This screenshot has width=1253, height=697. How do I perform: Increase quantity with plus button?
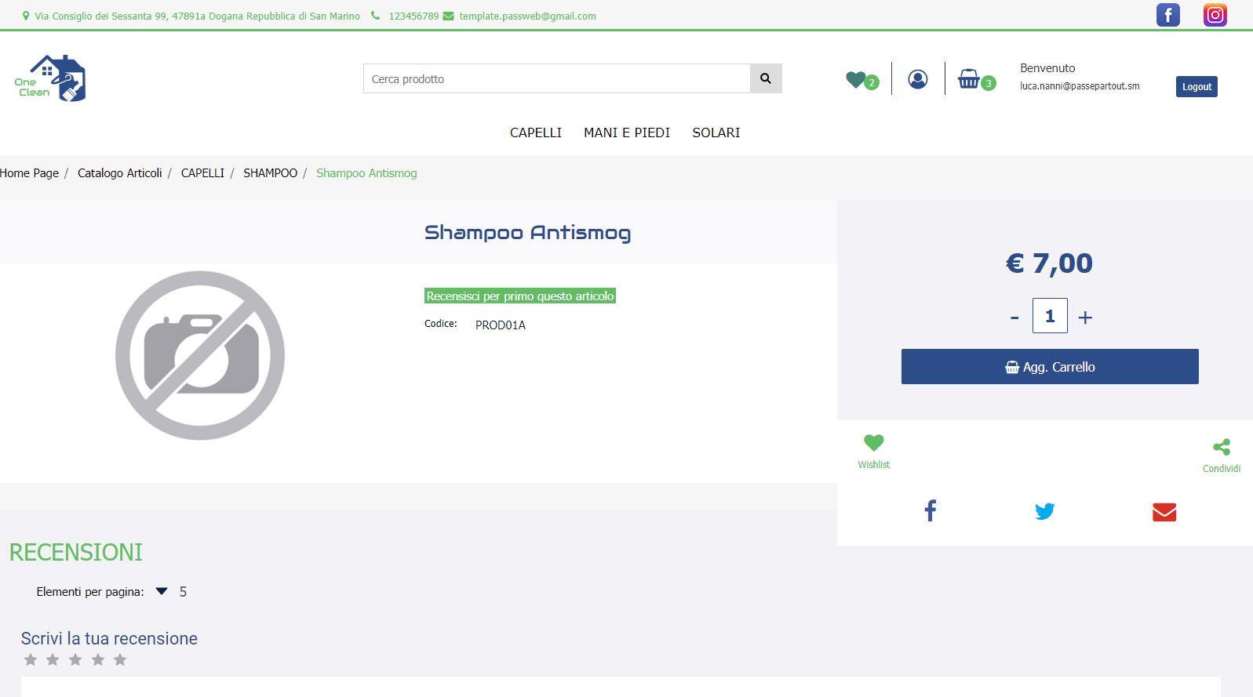click(x=1085, y=318)
